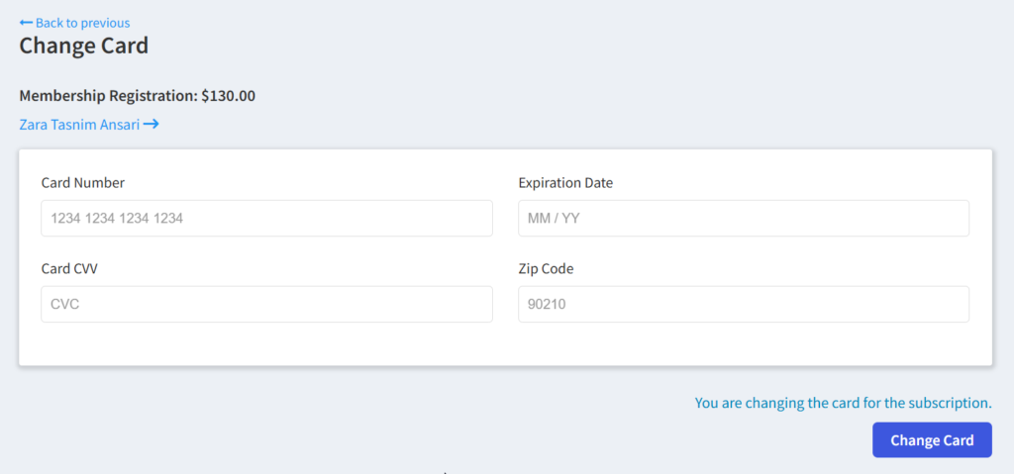
Task: Click the Zip Code input field
Action: click(743, 304)
